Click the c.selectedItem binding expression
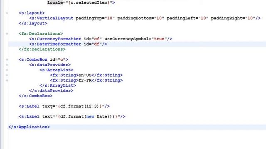This screenshot has height=149, width=266. (x=89, y=2)
